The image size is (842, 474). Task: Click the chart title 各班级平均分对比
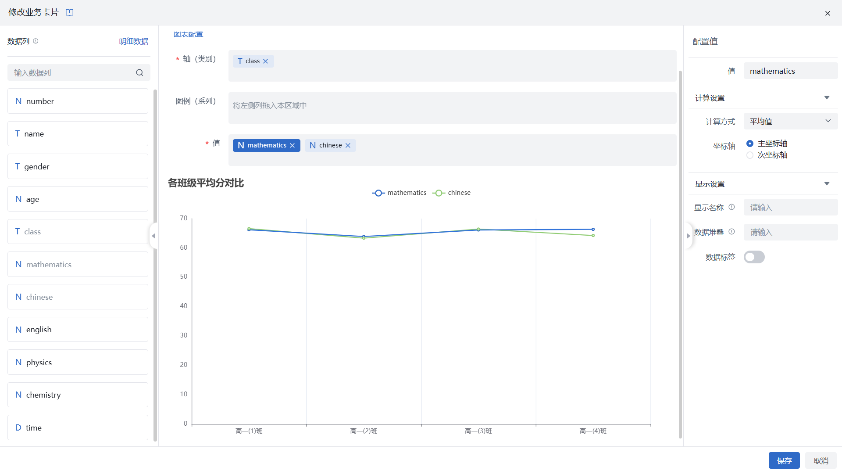pyautogui.click(x=206, y=183)
